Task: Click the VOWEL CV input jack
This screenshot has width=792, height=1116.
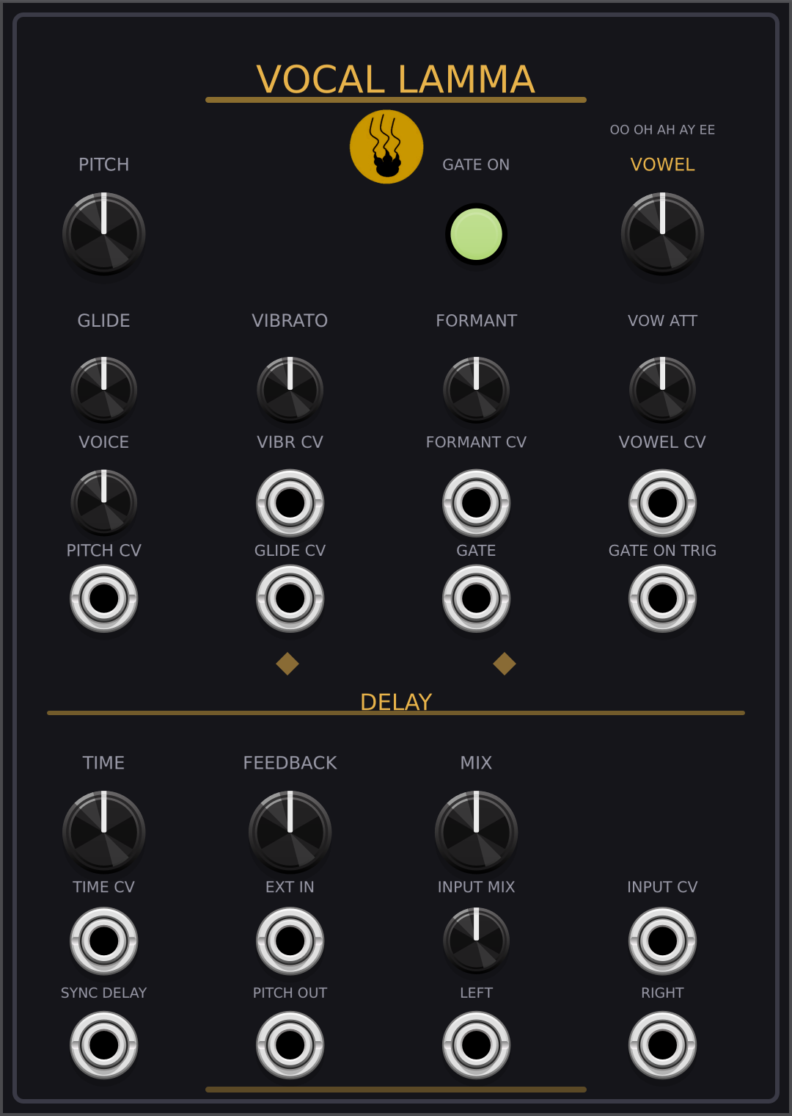Action: coord(663,503)
